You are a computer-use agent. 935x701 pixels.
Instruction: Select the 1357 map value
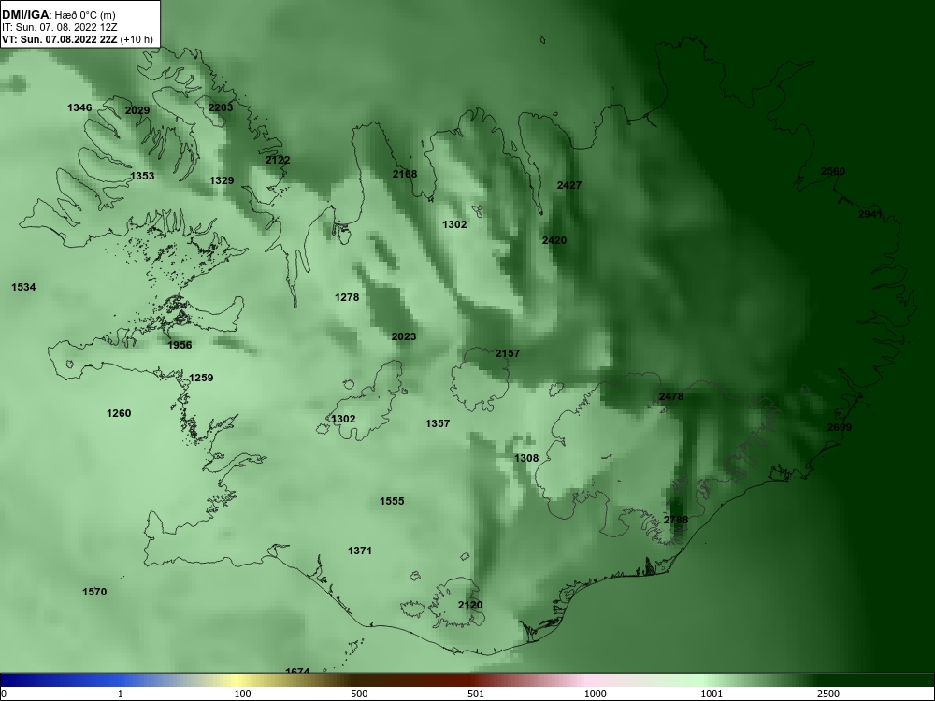point(437,423)
